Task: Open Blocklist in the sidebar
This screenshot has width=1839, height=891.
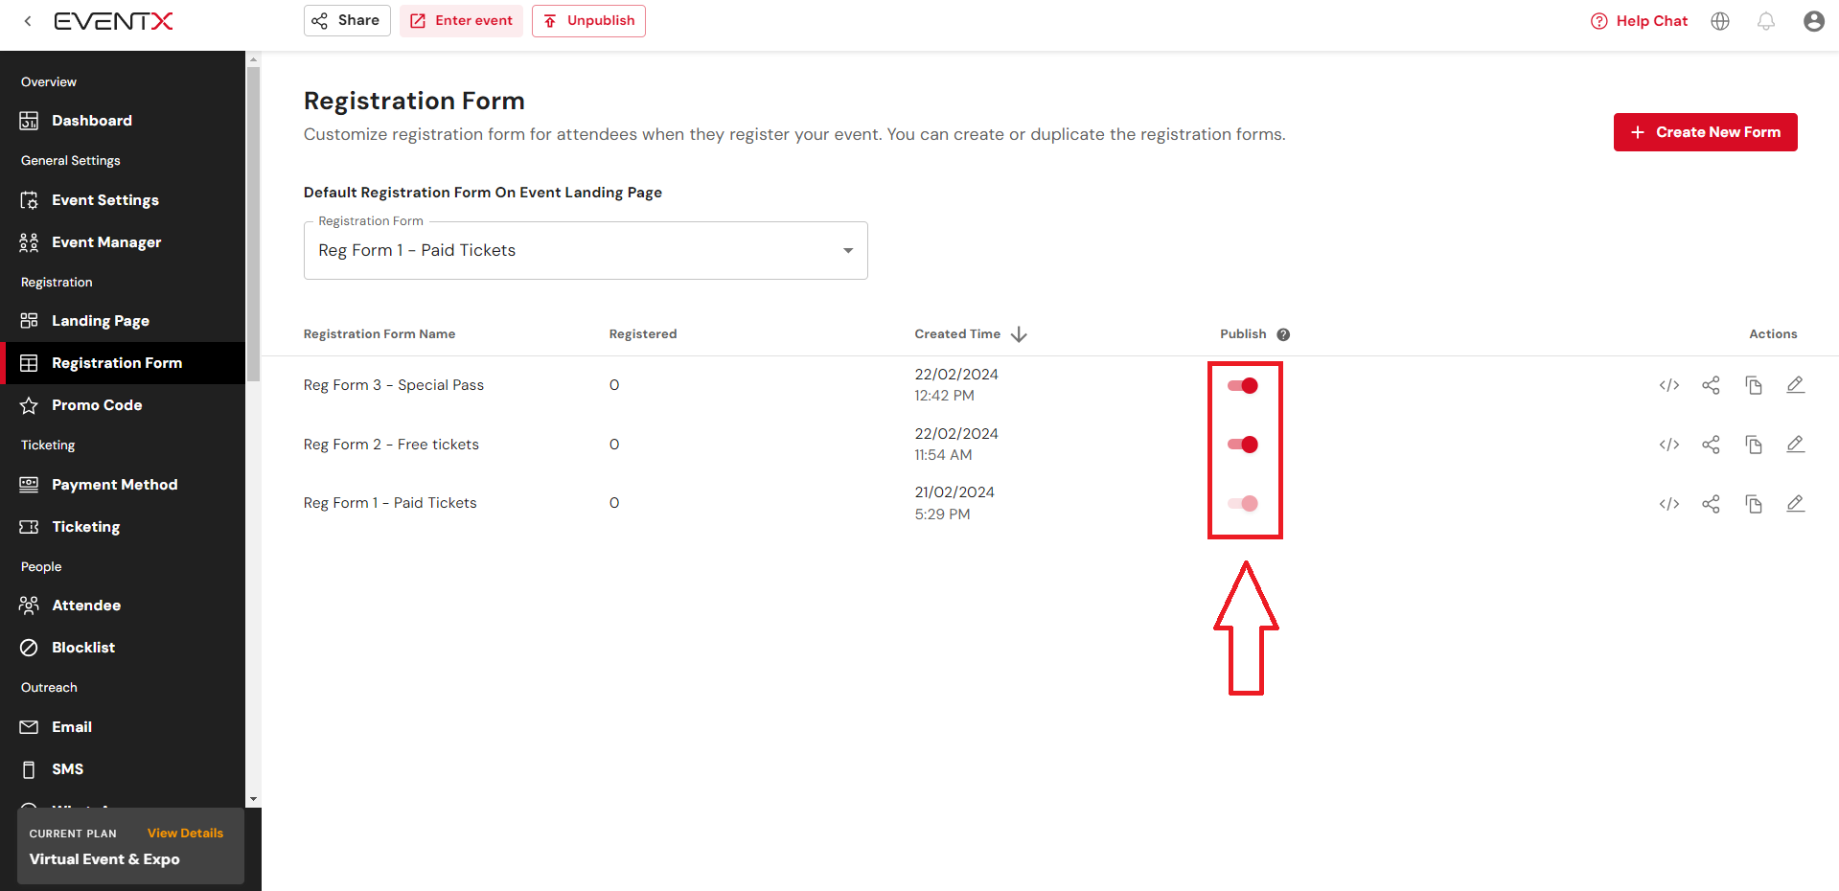Action: [x=123, y=648]
